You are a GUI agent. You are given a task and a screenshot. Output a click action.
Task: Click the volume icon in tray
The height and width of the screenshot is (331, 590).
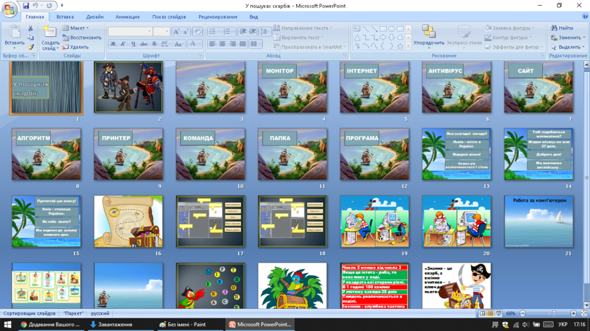click(525, 325)
